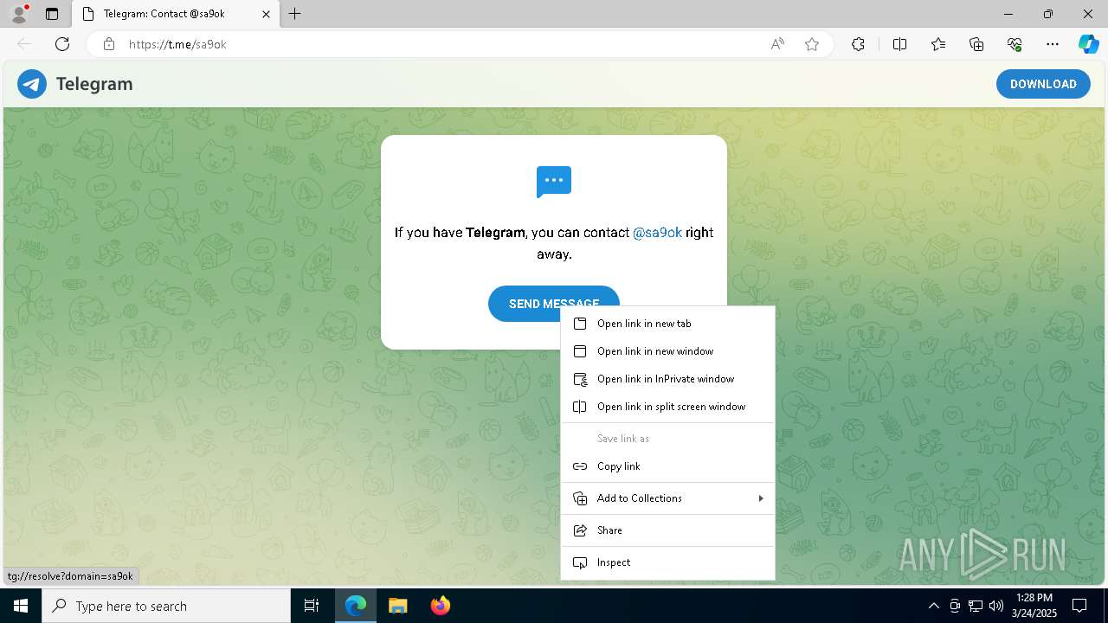Open Favorites list icon
Image resolution: width=1108 pixels, height=623 pixels.
coord(938,44)
